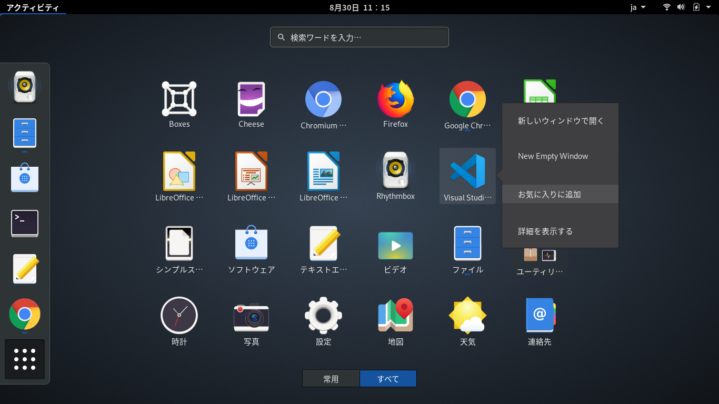This screenshot has width=719, height=404.
Task: Open Terminal from the dock
Action: [x=25, y=223]
